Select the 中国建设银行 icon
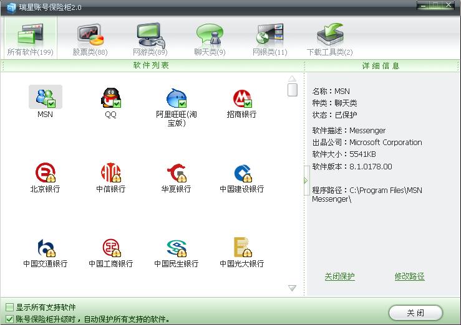 click(x=243, y=173)
